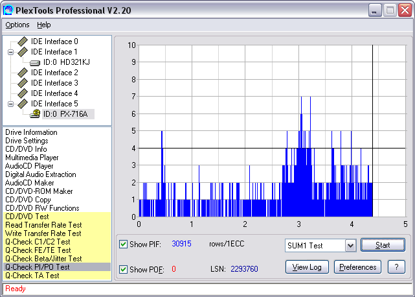This screenshot has height=297, width=415.
Task: Click the HD321KJ hard drive icon
Action: point(35,63)
